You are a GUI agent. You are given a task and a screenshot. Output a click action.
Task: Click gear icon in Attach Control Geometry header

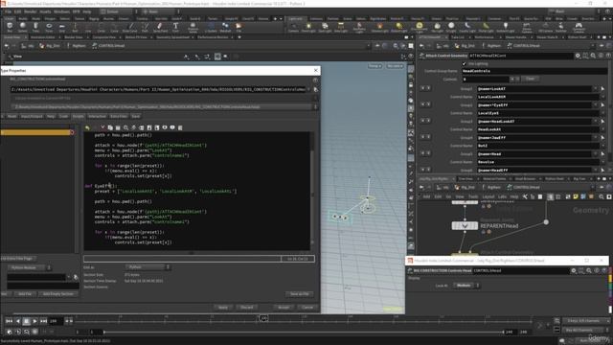pos(578,56)
